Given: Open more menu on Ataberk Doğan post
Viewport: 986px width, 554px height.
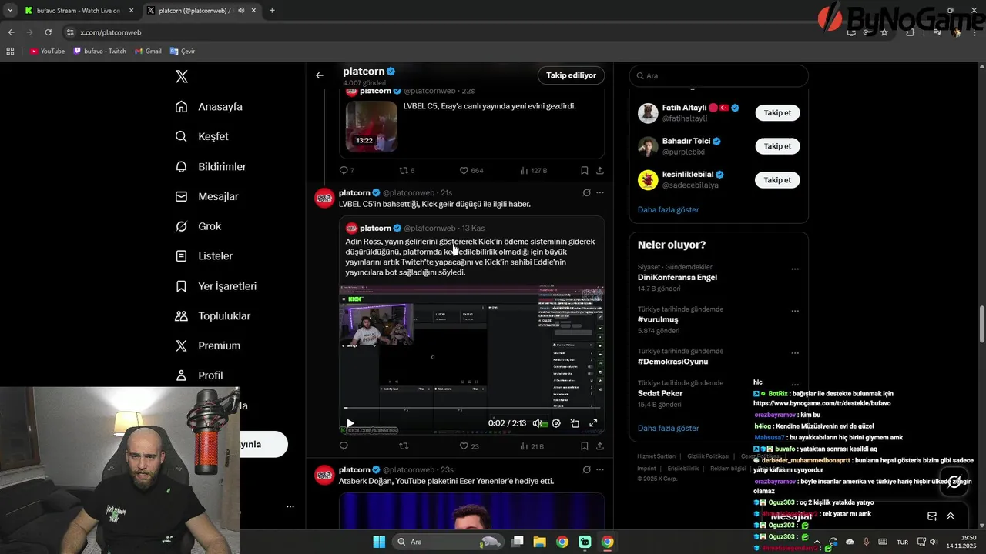Looking at the screenshot, I should tap(600, 469).
